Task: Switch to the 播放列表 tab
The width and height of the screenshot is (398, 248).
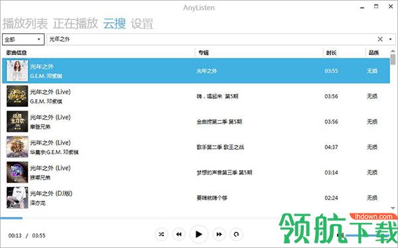Action: pos(25,24)
